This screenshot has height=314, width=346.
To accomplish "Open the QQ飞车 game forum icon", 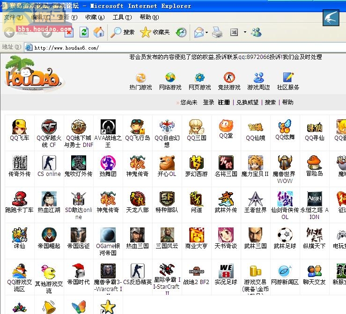I will pyautogui.click(x=19, y=127).
